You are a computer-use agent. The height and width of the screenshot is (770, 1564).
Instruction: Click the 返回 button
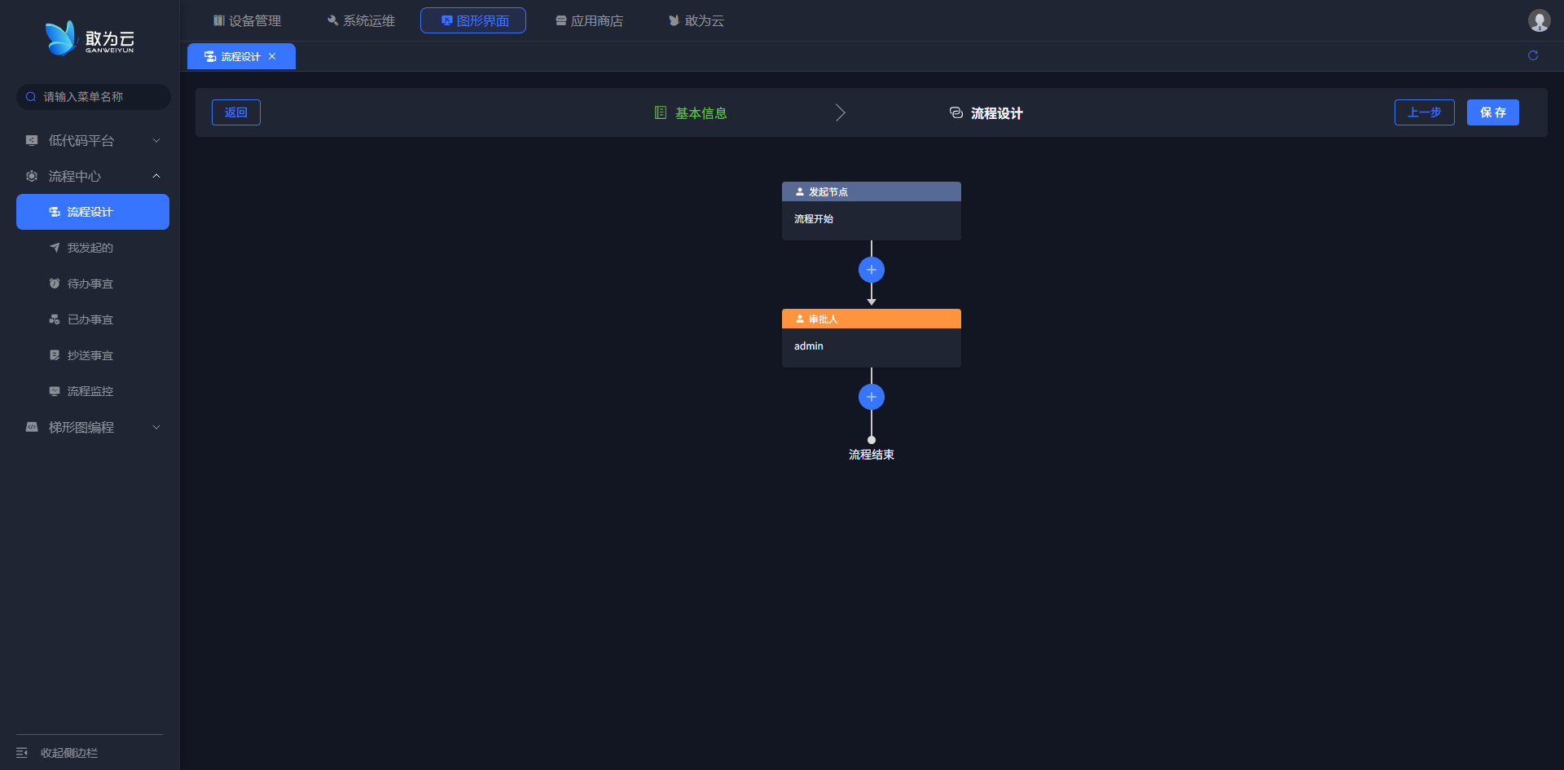pyautogui.click(x=236, y=112)
